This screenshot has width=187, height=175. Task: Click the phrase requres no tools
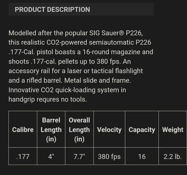tap(62, 99)
